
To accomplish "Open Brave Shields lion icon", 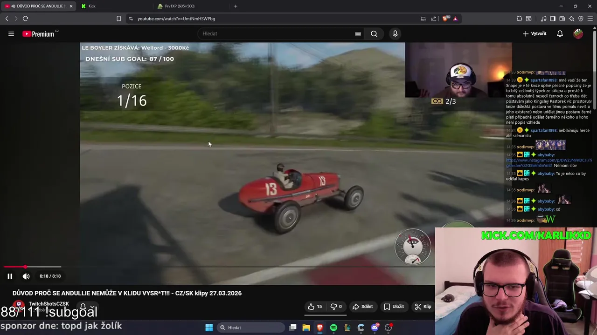I will coord(445,19).
